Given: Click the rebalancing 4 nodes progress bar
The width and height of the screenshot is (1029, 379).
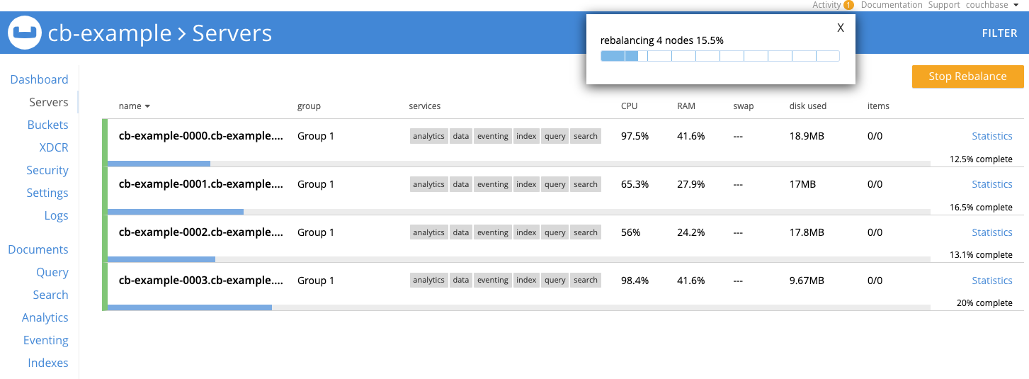Looking at the screenshot, I should 720,56.
